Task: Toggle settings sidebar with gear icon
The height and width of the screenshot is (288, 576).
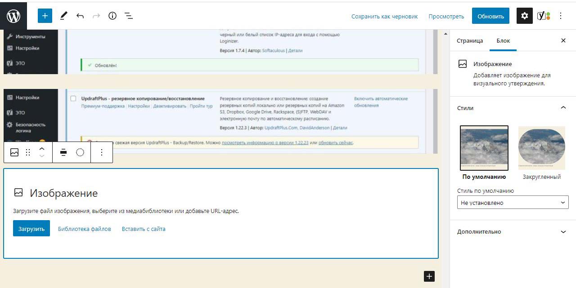Action: point(524,16)
